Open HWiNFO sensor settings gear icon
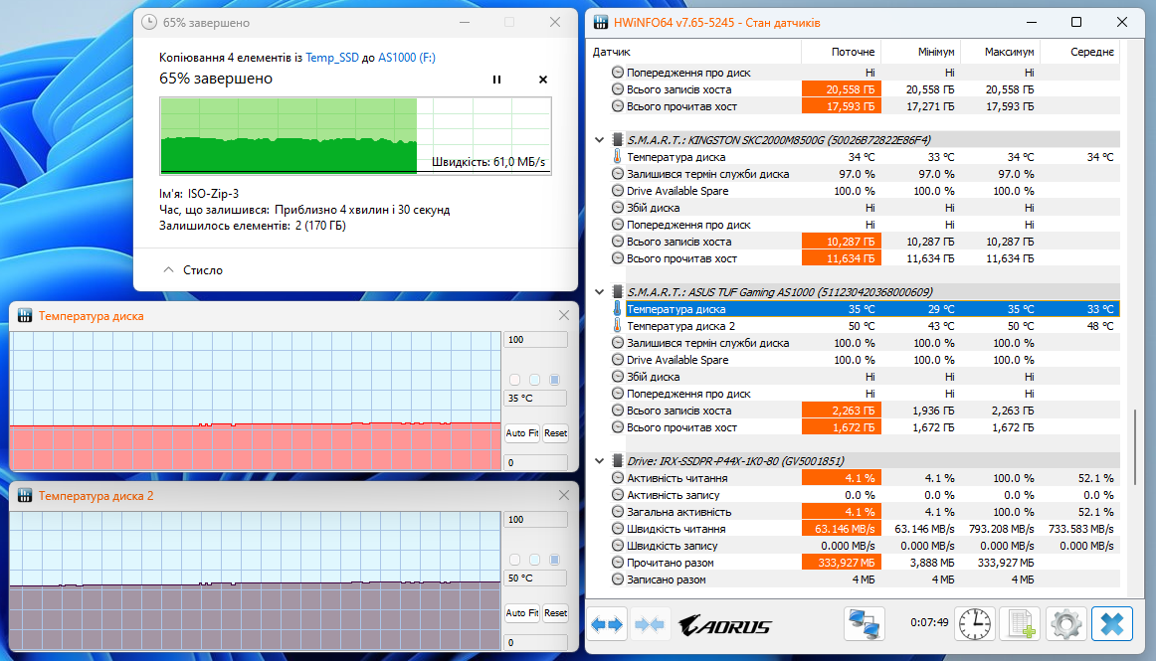Screen dimensions: 1156x661 [1066, 624]
